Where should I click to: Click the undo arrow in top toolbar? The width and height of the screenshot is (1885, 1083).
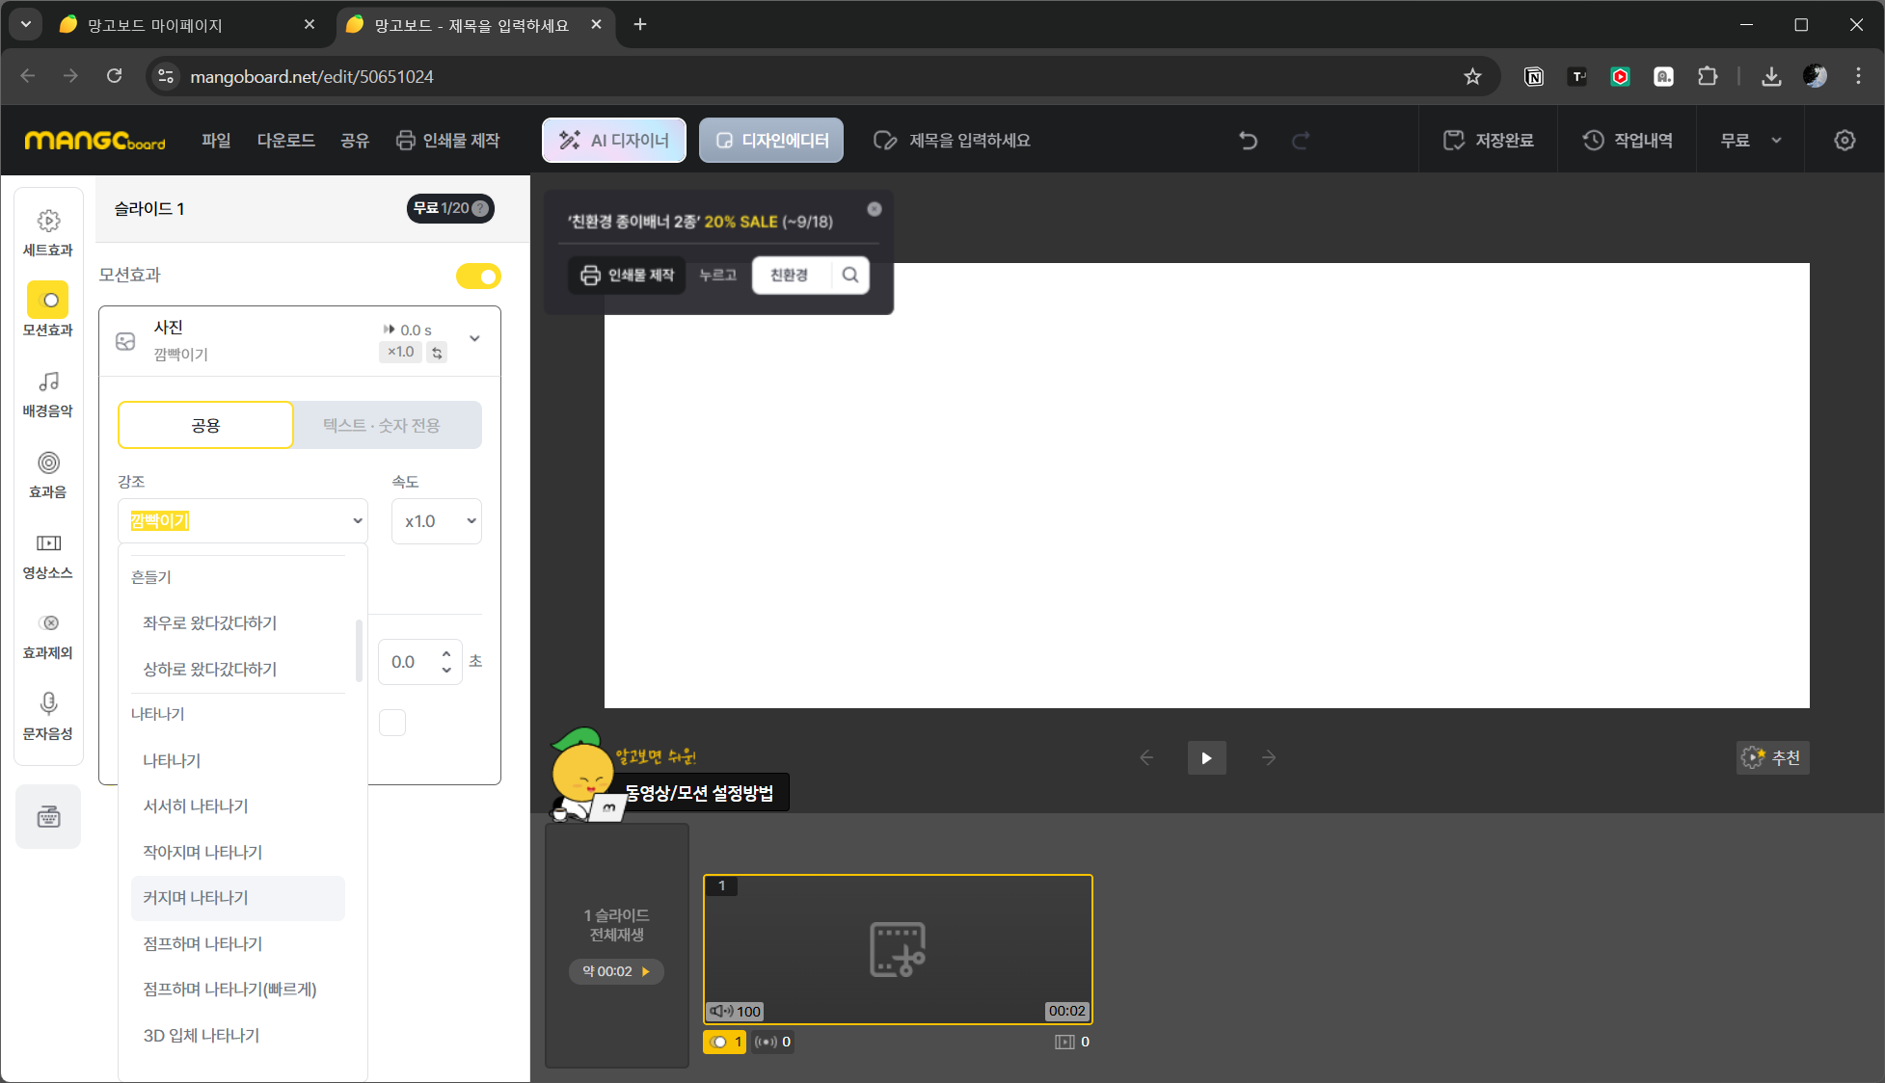[1248, 141]
